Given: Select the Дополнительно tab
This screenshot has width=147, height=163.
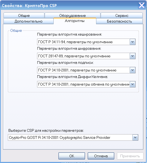Looking at the screenshot, I should [28, 21].
